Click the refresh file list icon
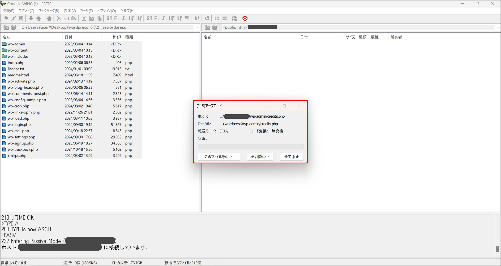The height and width of the screenshot is (266, 501). tap(207, 18)
